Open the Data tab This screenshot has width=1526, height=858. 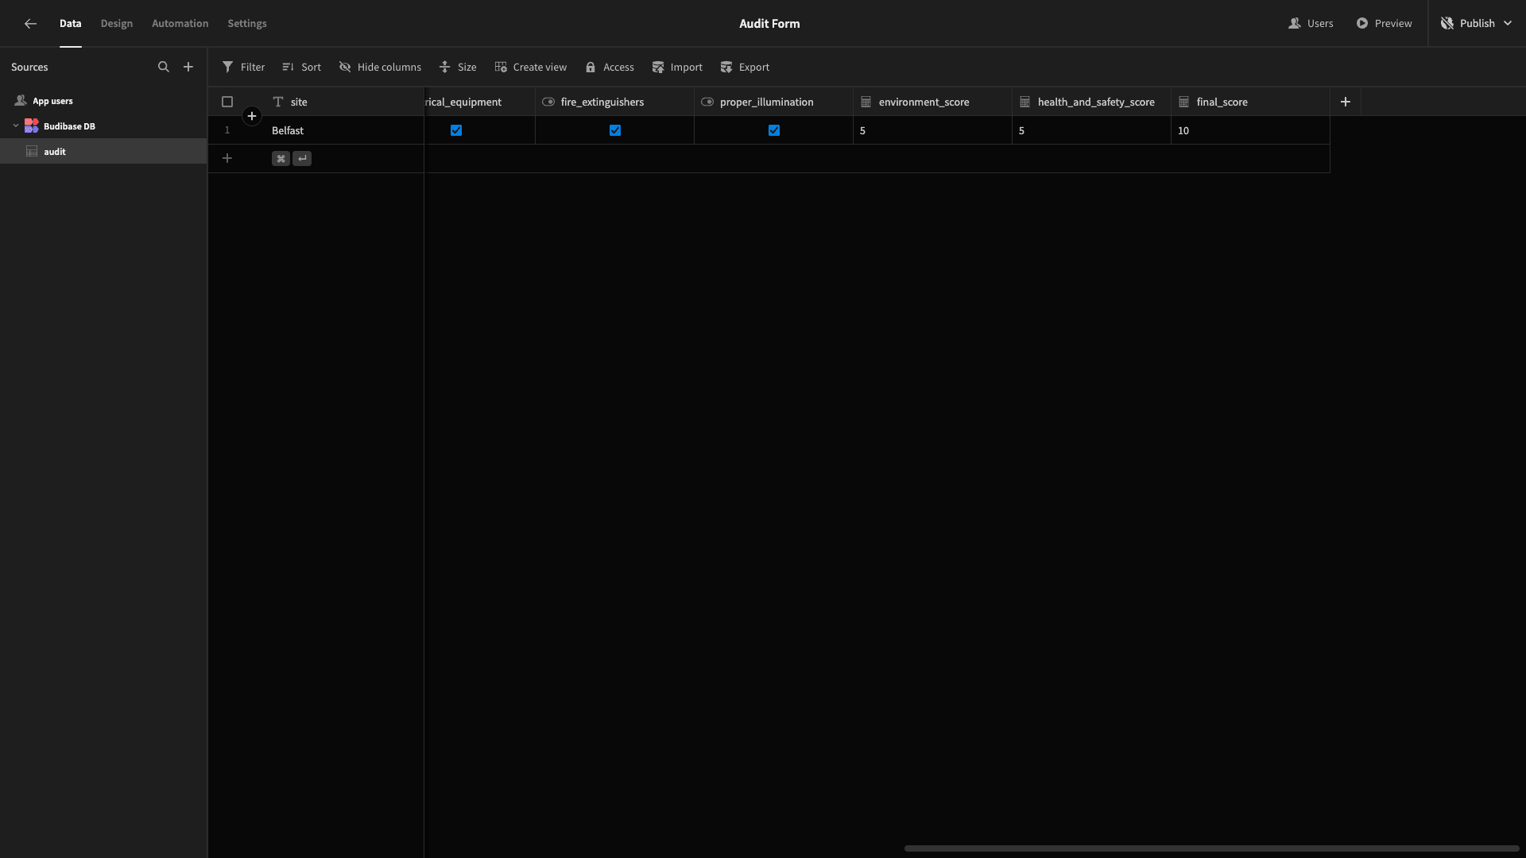click(70, 24)
